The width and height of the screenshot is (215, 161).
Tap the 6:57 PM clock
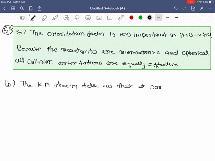click(x=6, y=2)
